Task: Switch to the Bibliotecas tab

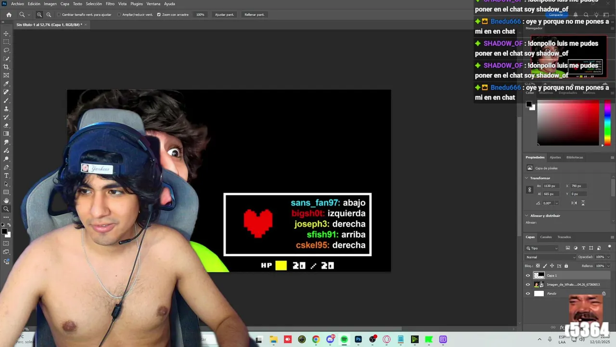Action: [x=575, y=158]
